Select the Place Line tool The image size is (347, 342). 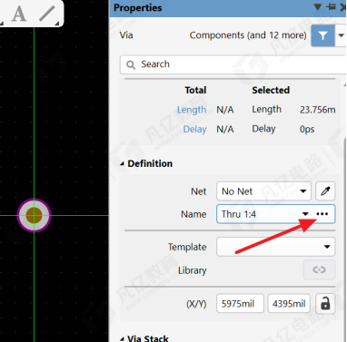[x=47, y=14]
